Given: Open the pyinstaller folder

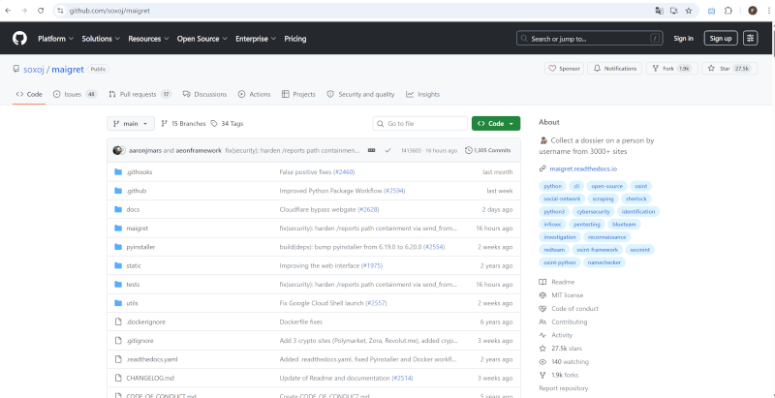Looking at the screenshot, I should click(x=140, y=247).
